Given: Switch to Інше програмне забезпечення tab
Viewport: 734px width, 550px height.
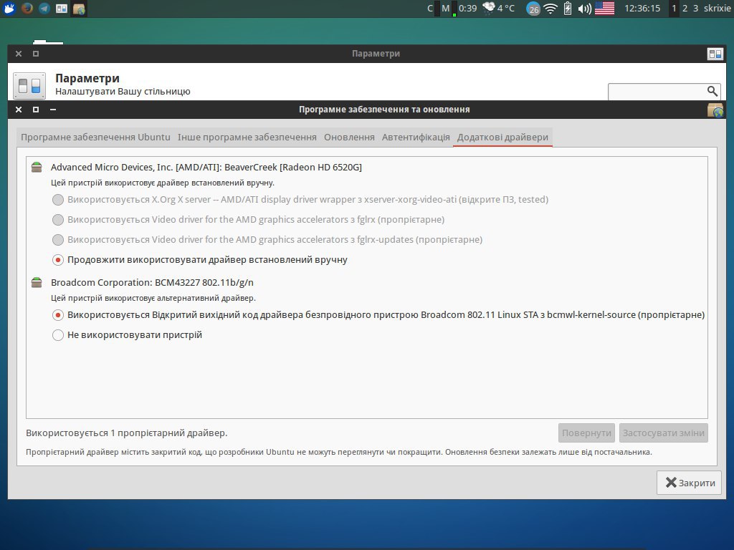Looking at the screenshot, I should [247, 137].
